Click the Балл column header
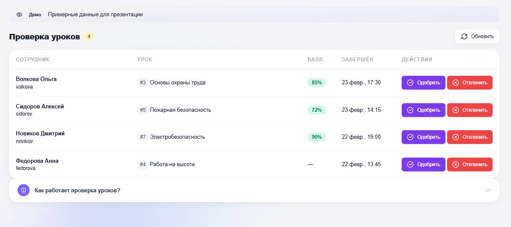 point(315,59)
